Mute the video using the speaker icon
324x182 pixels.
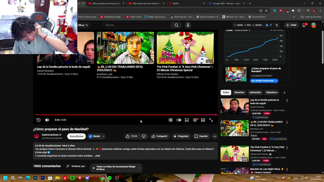coord(47,120)
